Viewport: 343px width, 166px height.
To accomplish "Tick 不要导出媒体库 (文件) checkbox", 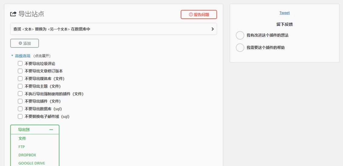I will point(20,79).
